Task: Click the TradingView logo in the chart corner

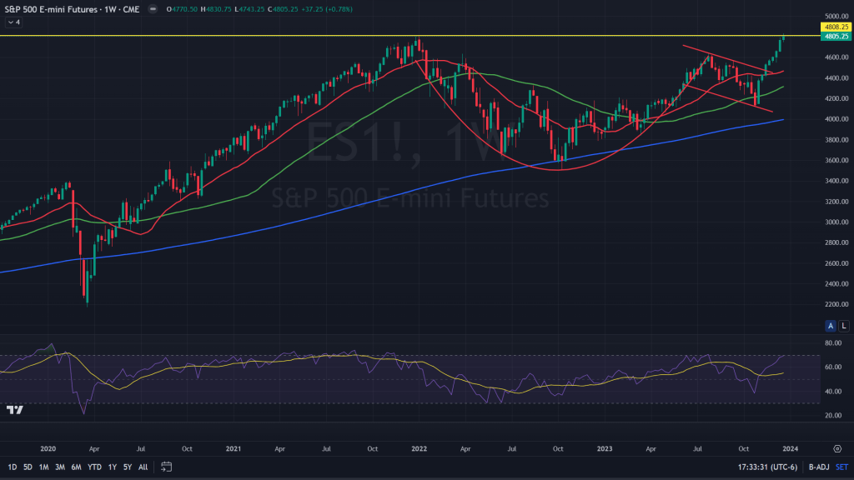Action: 14,409
